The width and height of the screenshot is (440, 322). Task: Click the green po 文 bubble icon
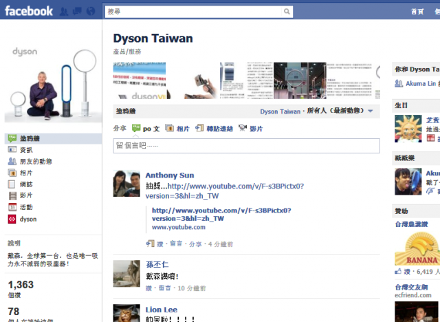(136, 128)
